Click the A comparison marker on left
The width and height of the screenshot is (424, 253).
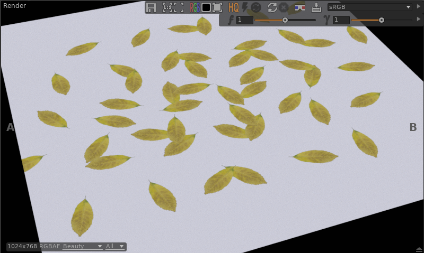pyautogui.click(x=10, y=127)
